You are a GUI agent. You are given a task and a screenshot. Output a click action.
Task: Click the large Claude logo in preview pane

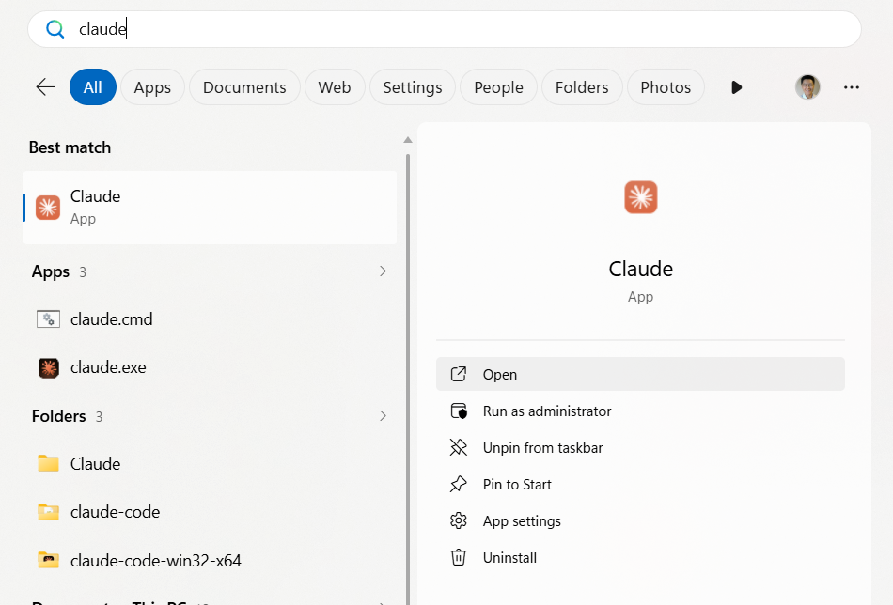[x=641, y=197]
